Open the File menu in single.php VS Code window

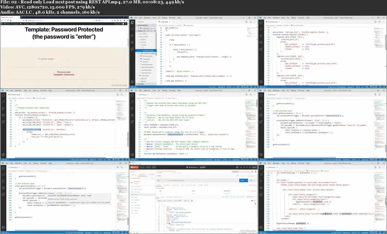point(136,18)
